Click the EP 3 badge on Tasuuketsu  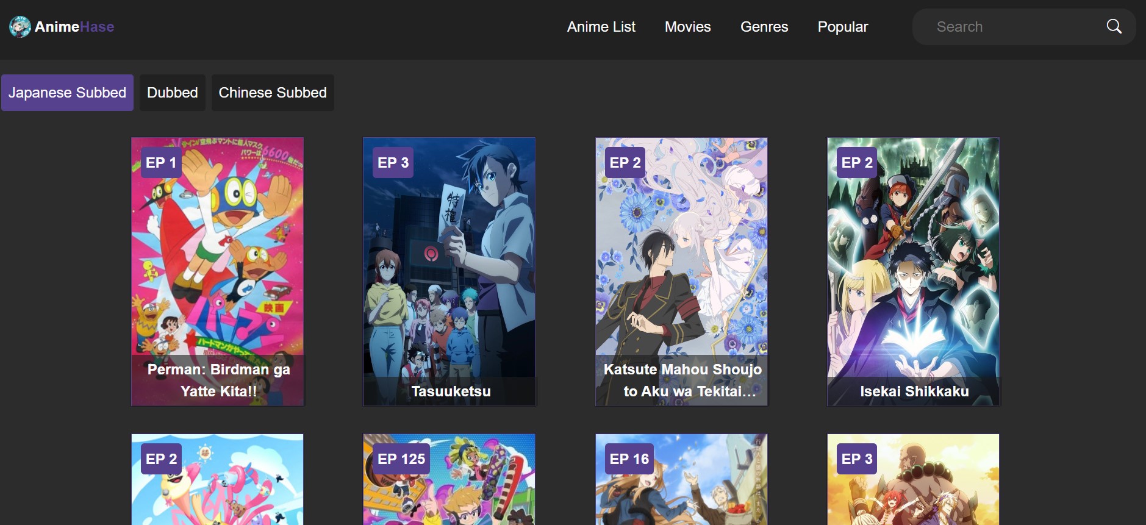(x=393, y=163)
